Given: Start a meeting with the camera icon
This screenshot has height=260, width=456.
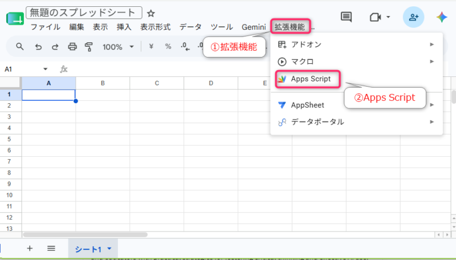Looking at the screenshot, I should pos(375,17).
